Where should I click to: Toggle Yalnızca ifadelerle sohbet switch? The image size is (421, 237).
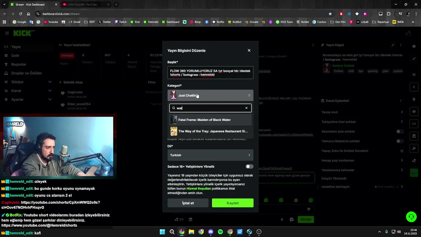[x=400, y=141]
